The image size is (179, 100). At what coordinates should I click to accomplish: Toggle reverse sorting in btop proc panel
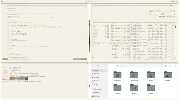point(159,24)
